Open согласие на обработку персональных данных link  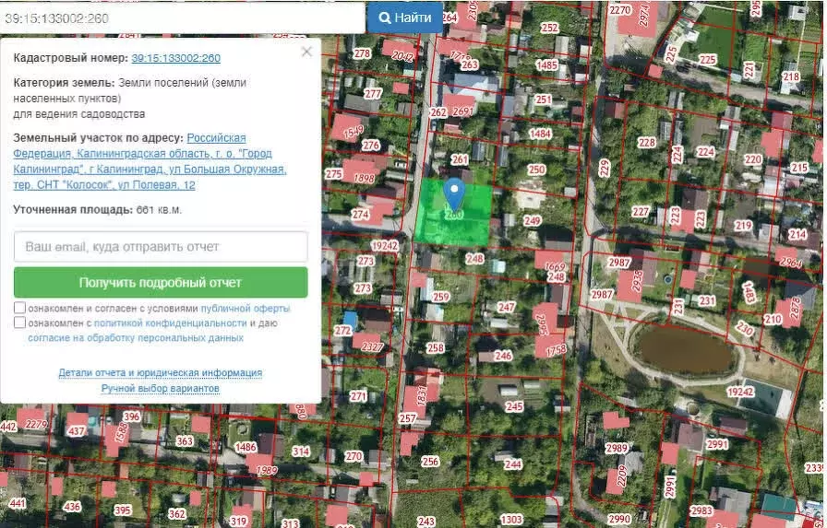coord(136,338)
